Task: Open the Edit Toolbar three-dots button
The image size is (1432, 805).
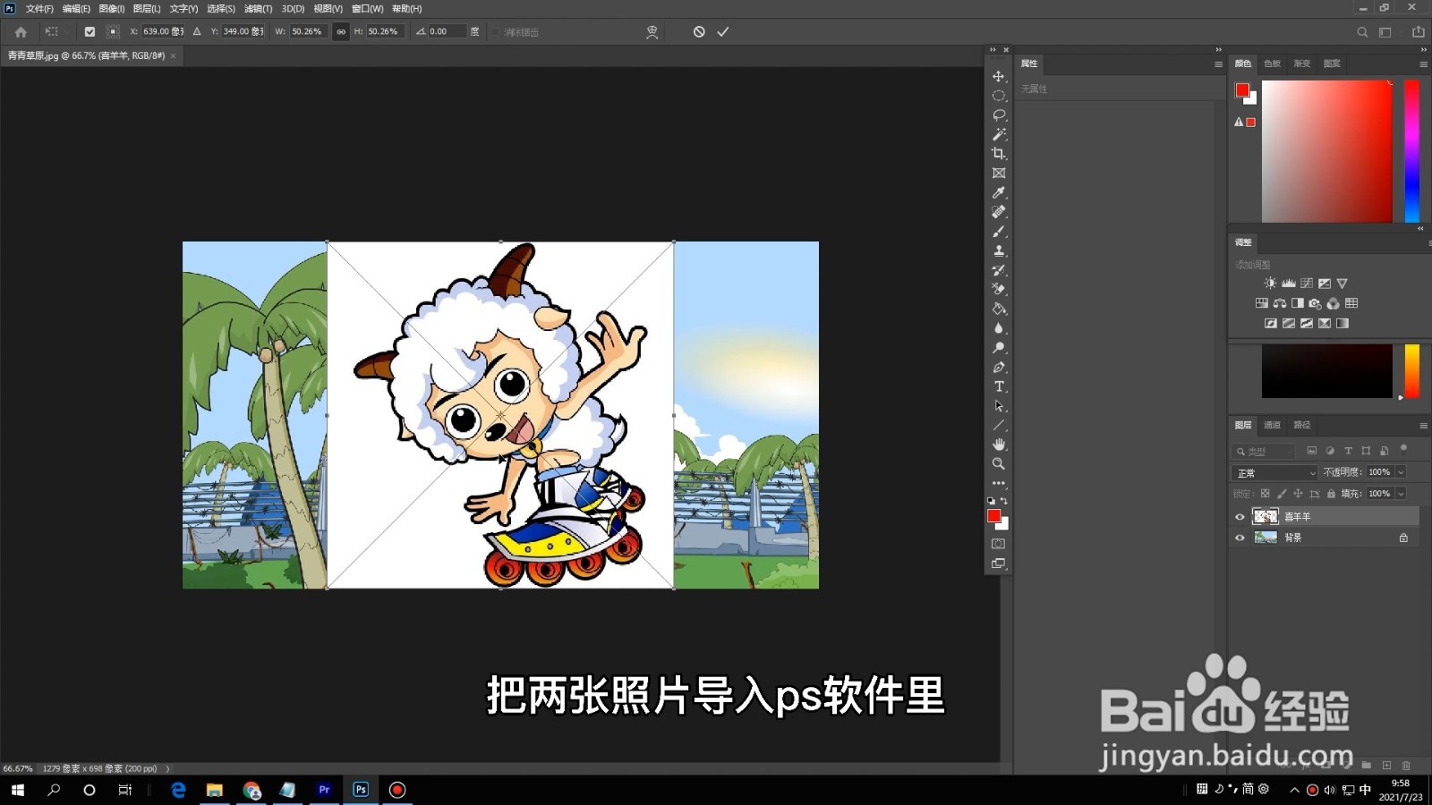Action: [x=999, y=483]
